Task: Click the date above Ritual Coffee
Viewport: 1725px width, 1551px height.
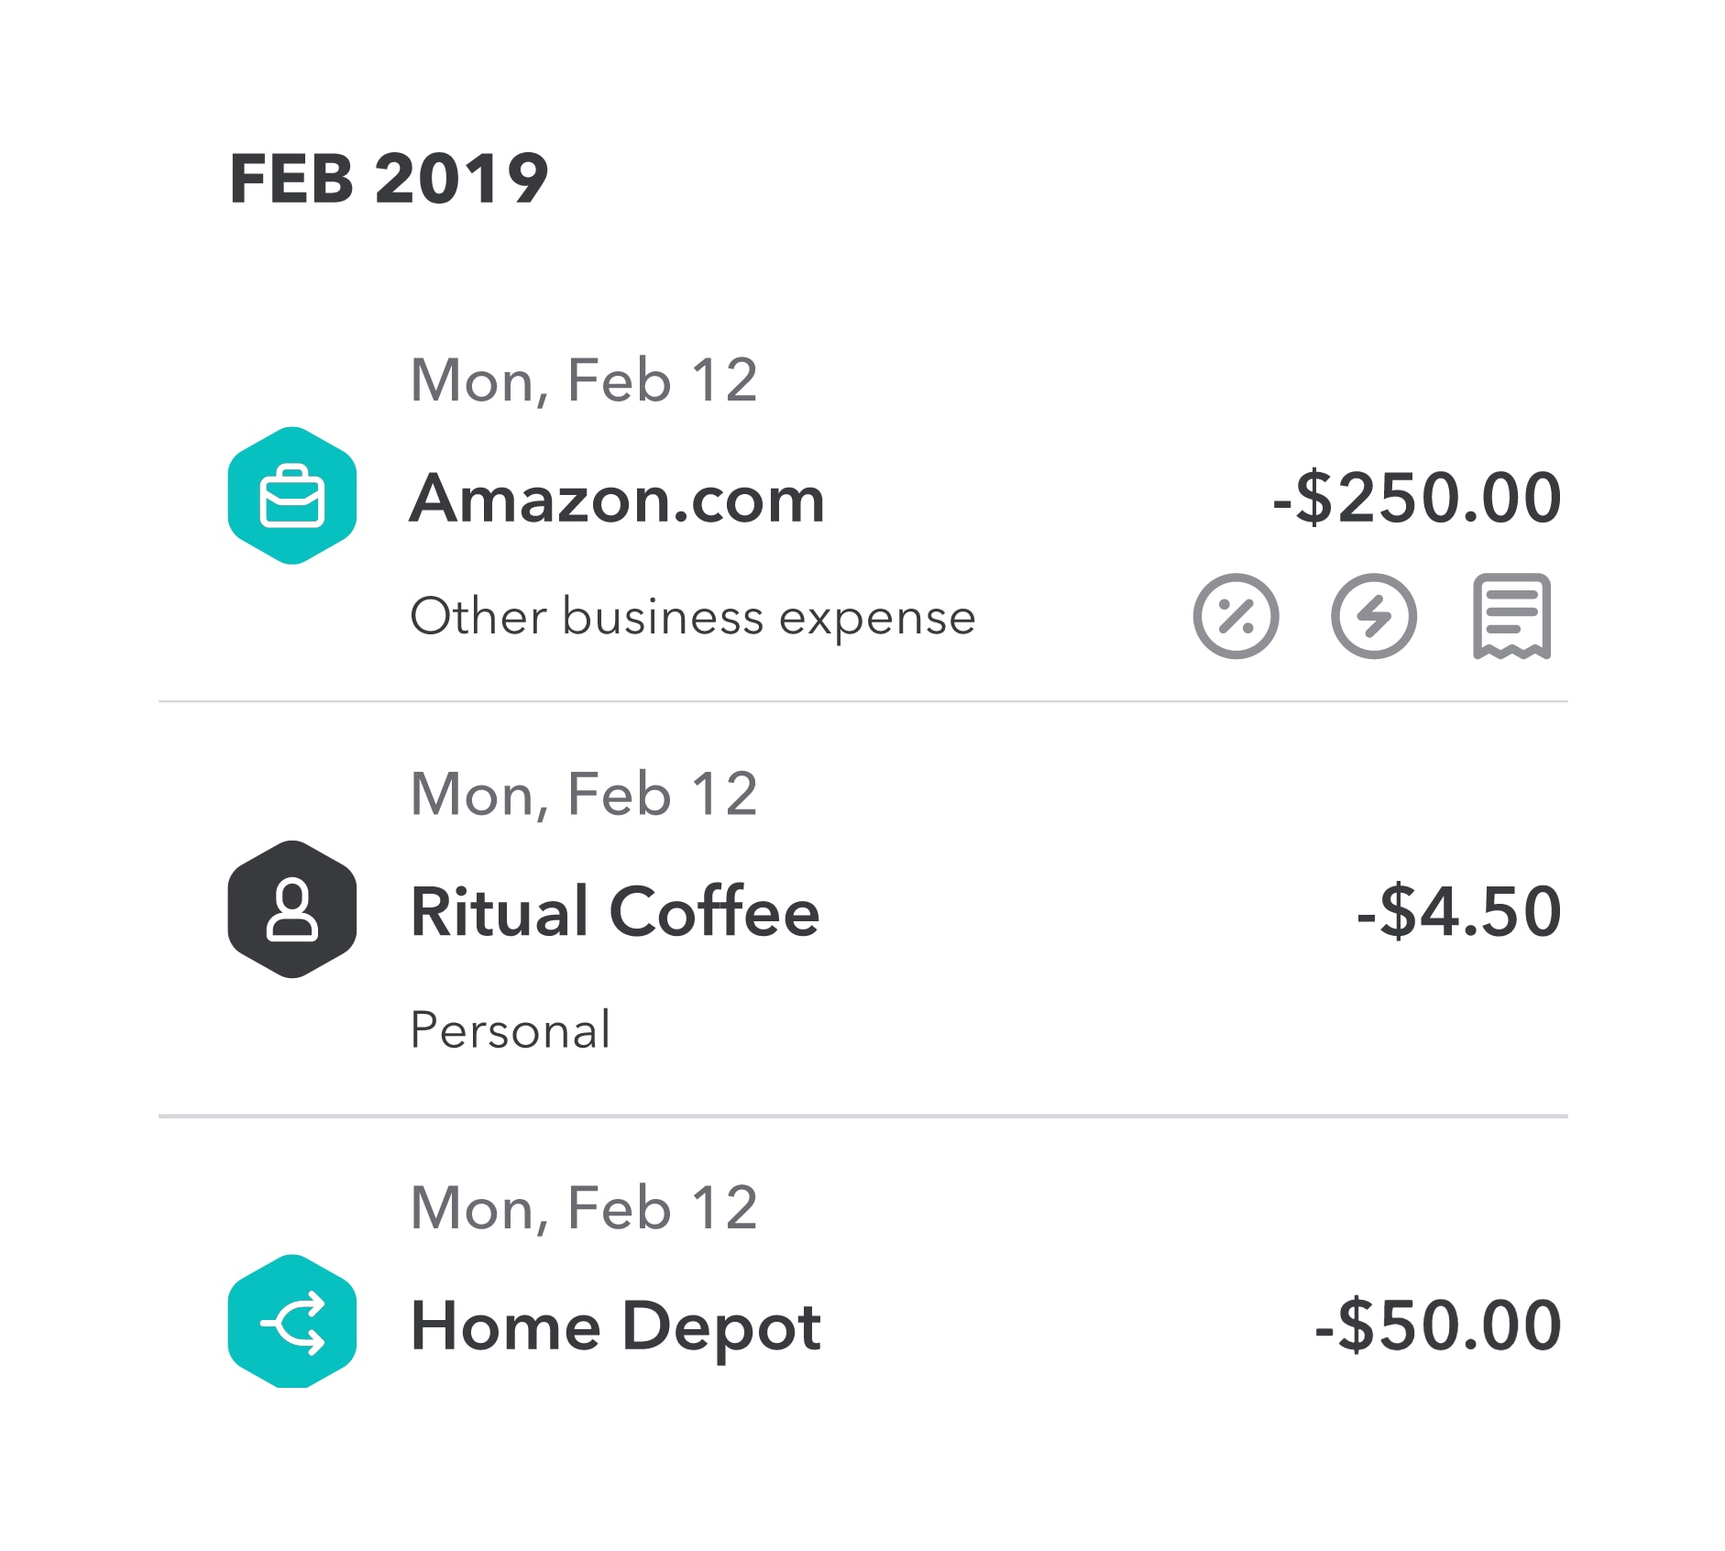Action: tap(584, 793)
